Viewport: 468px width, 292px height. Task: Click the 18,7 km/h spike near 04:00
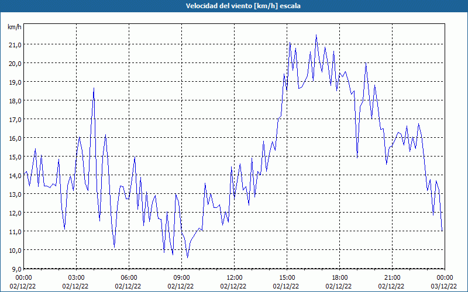point(94,88)
